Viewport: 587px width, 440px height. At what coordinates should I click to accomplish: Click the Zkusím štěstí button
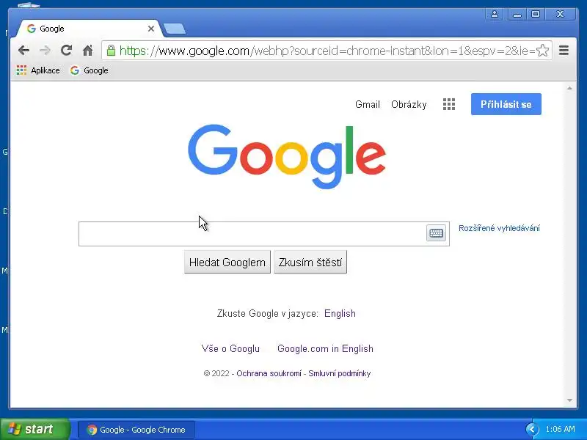click(310, 262)
